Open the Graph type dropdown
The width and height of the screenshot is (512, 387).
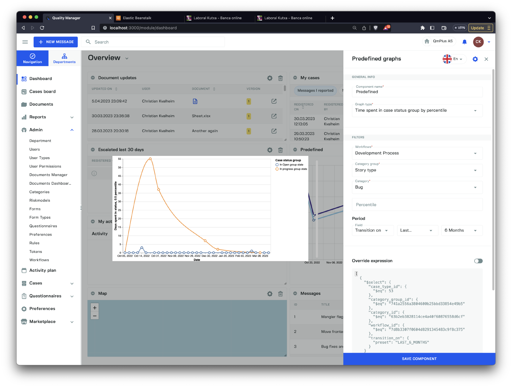click(x=417, y=111)
